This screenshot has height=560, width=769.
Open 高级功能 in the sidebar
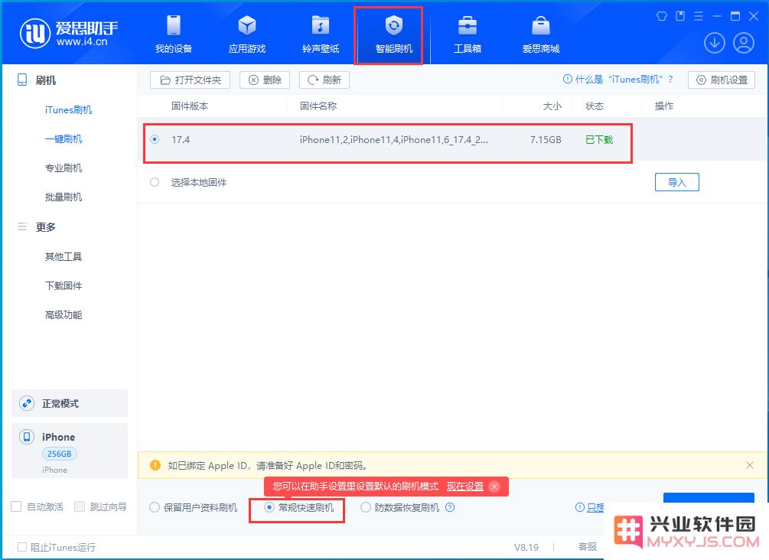coord(64,315)
